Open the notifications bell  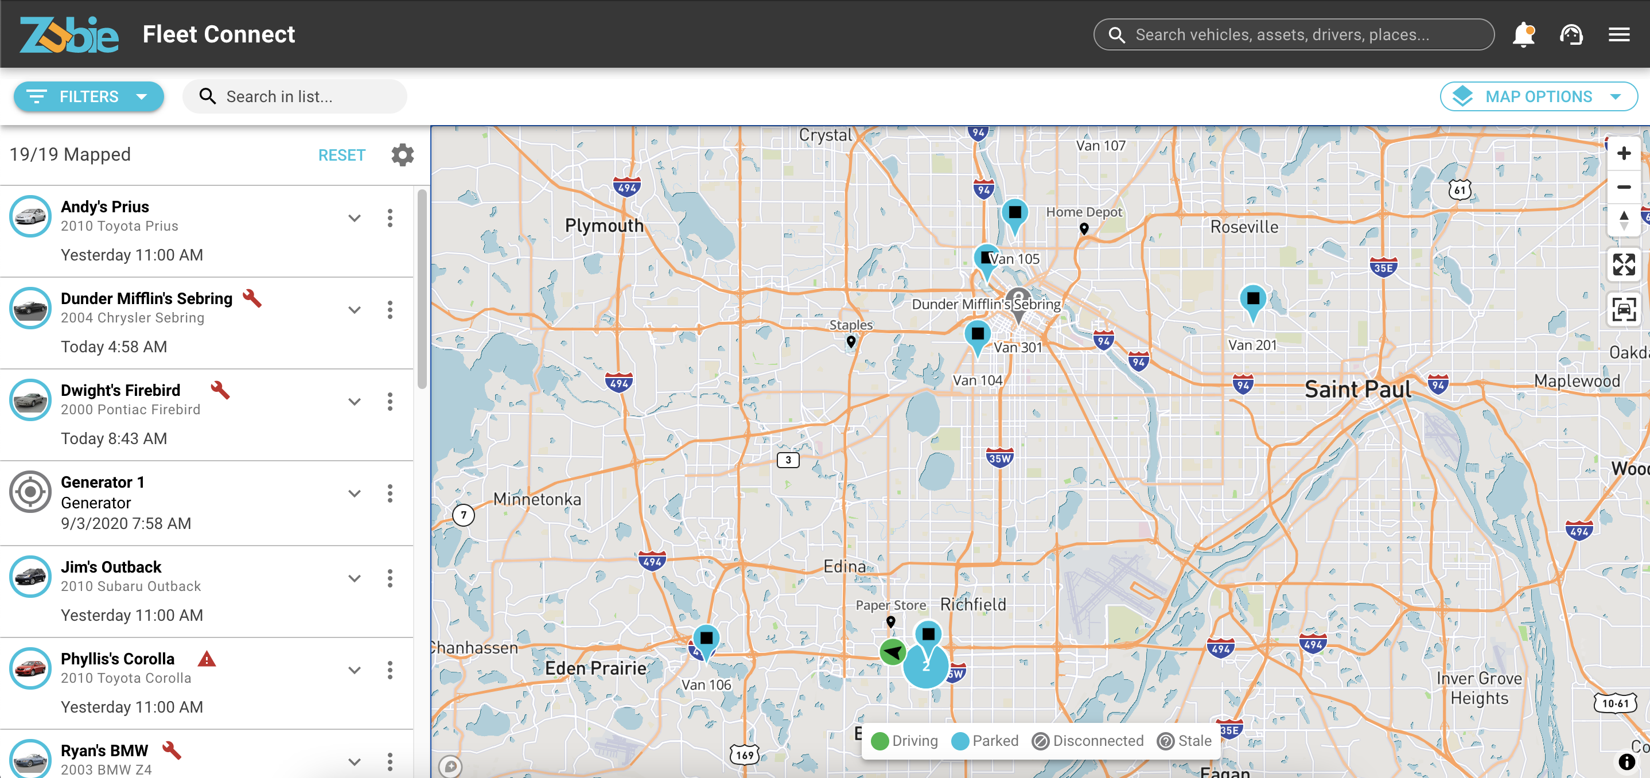pyautogui.click(x=1524, y=34)
